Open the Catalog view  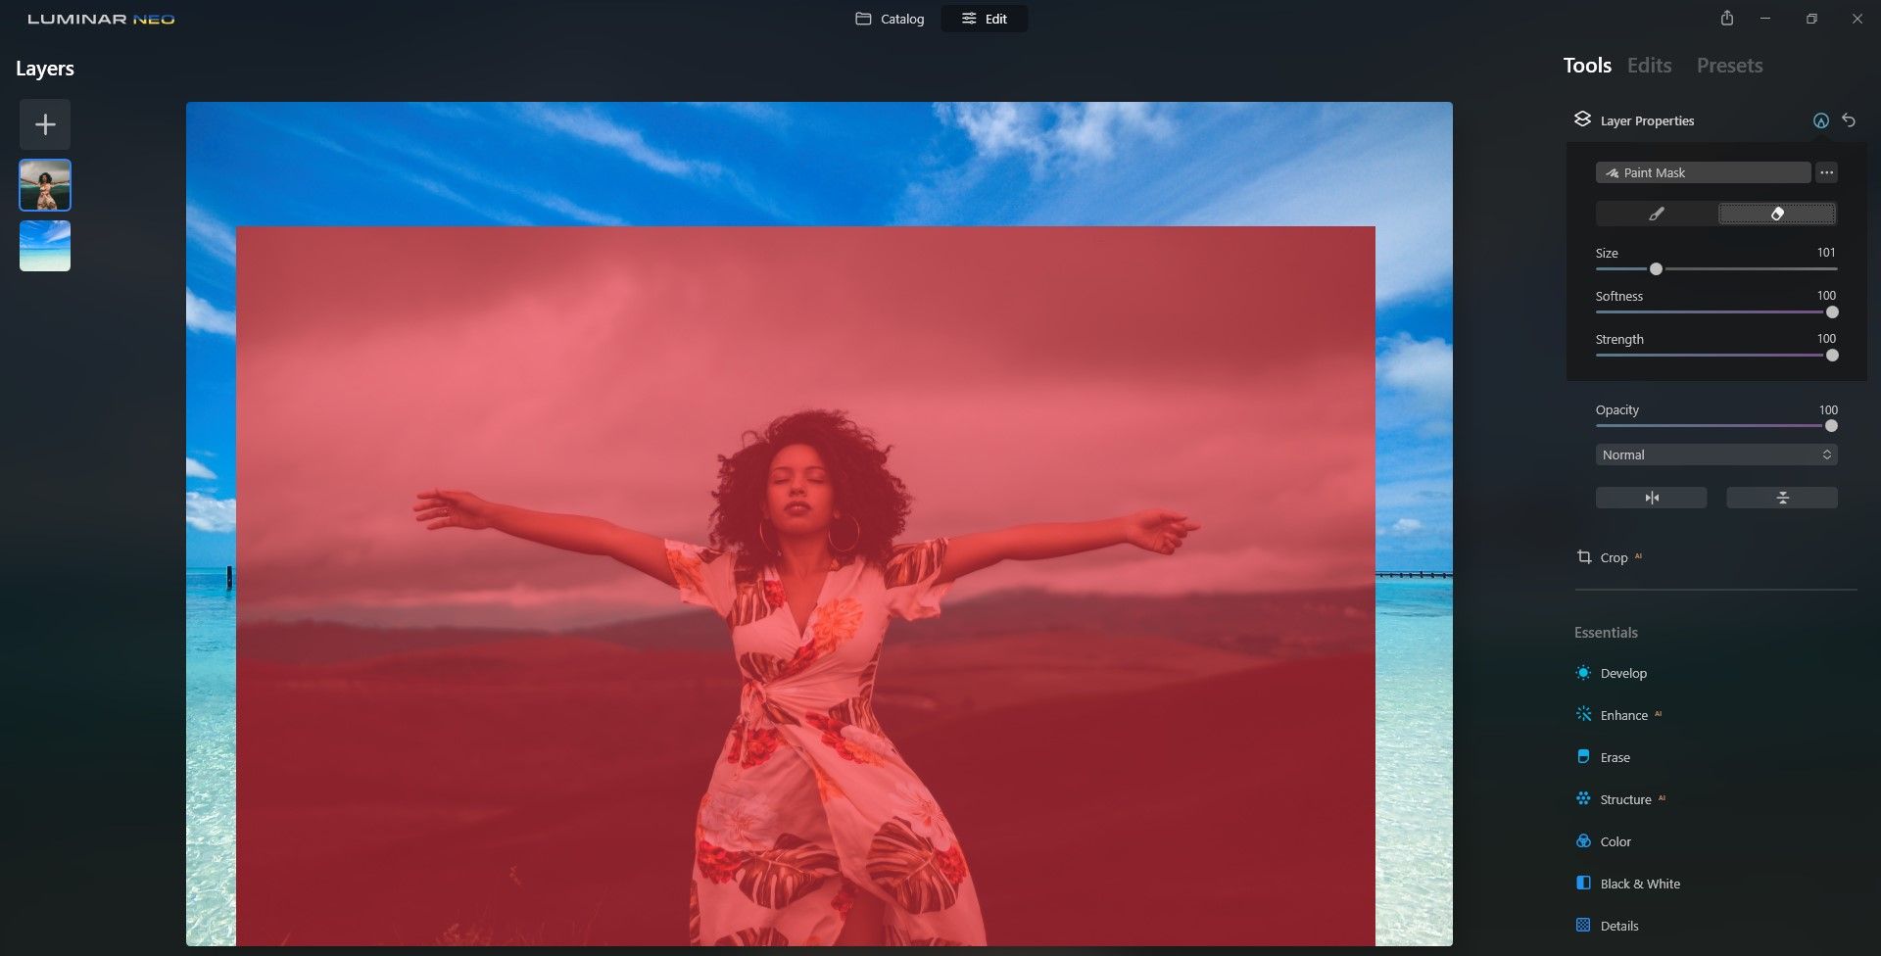(x=890, y=19)
